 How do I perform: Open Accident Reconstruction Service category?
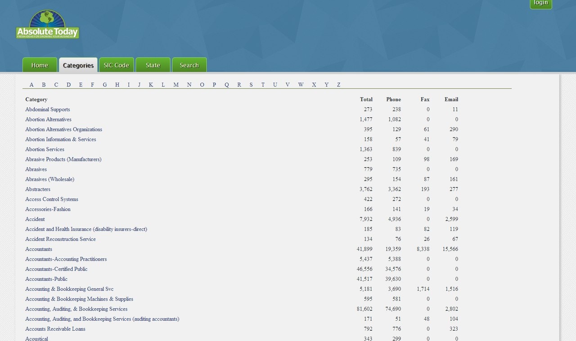tap(60, 239)
